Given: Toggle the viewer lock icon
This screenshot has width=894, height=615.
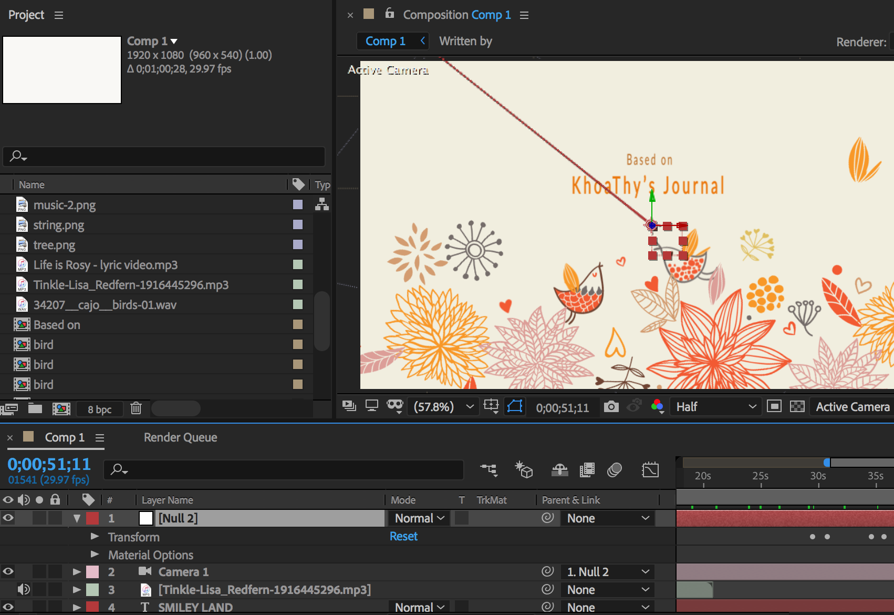Looking at the screenshot, I should tap(390, 13).
